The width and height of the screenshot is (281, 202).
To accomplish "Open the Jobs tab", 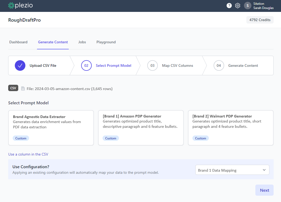I will [x=82, y=42].
